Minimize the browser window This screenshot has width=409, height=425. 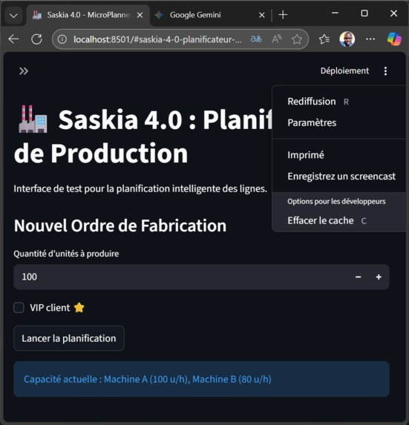(336, 13)
